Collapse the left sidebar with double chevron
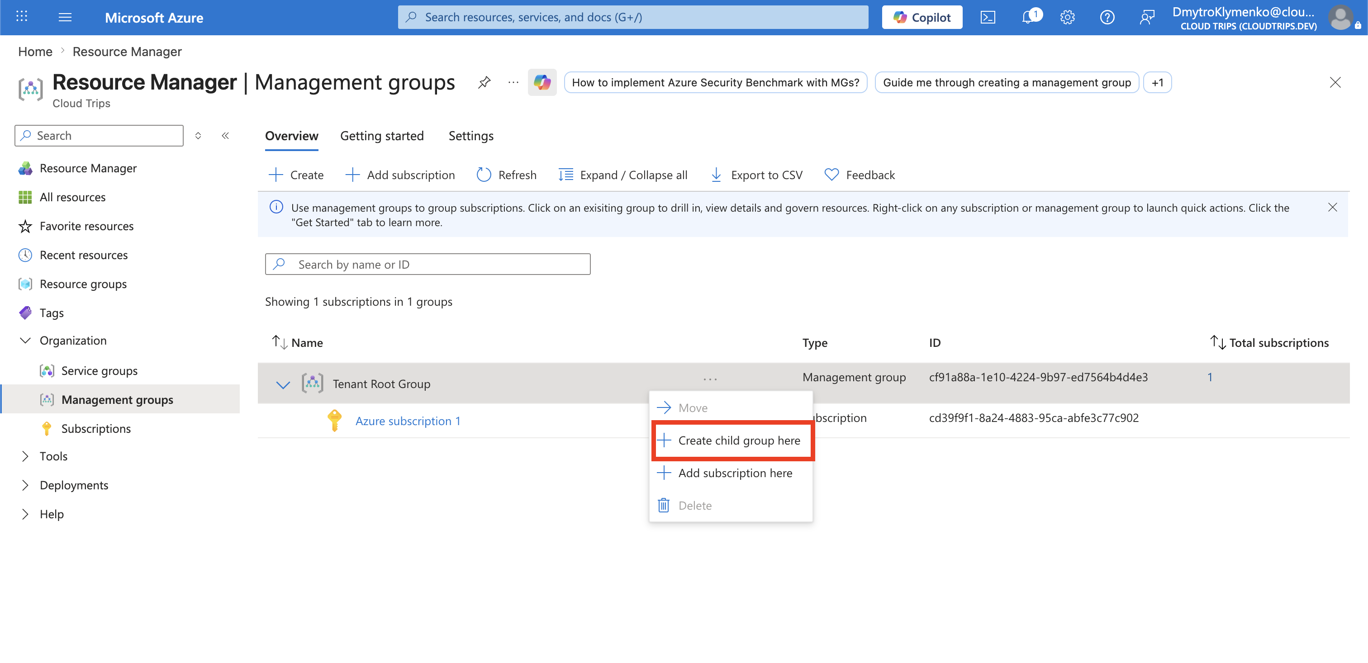1368x663 pixels. 225,135
